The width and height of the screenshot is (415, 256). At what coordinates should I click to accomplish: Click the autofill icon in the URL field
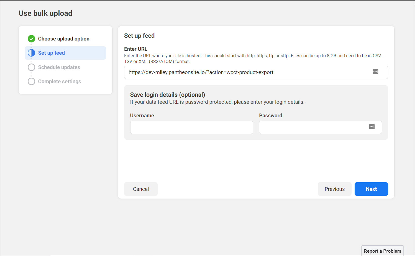[x=376, y=72]
